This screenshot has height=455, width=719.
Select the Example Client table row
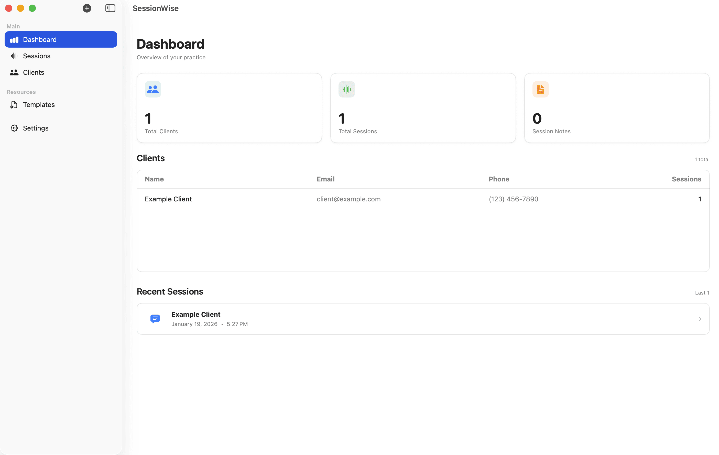click(x=358, y=199)
